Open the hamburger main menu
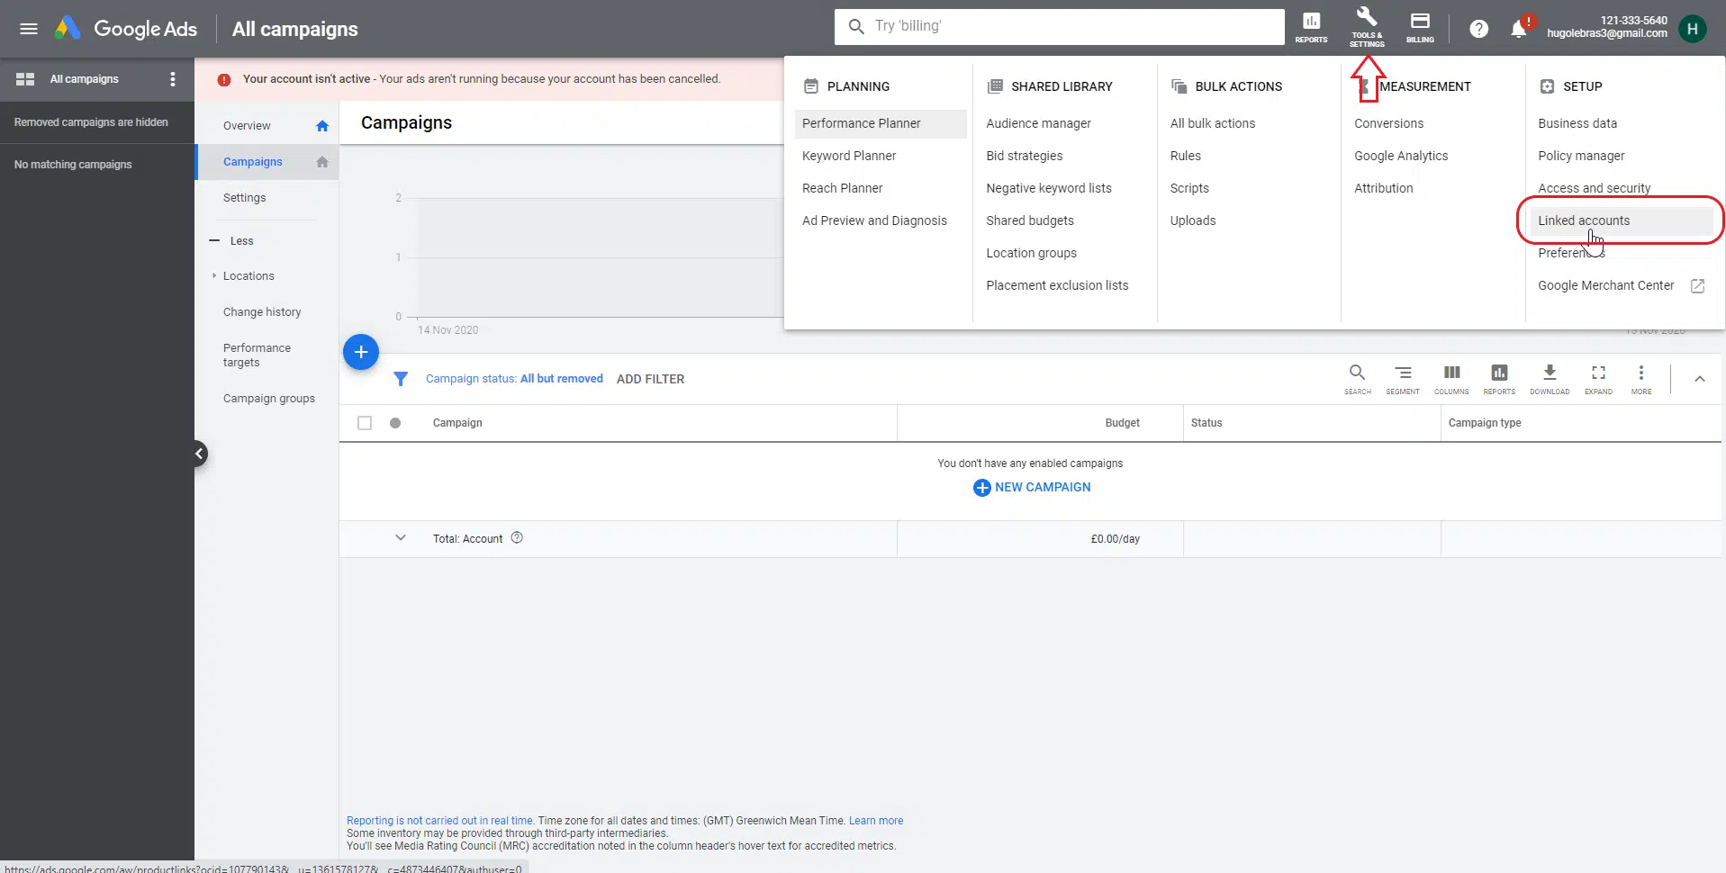The height and width of the screenshot is (873, 1726). (x=29, y=29)
